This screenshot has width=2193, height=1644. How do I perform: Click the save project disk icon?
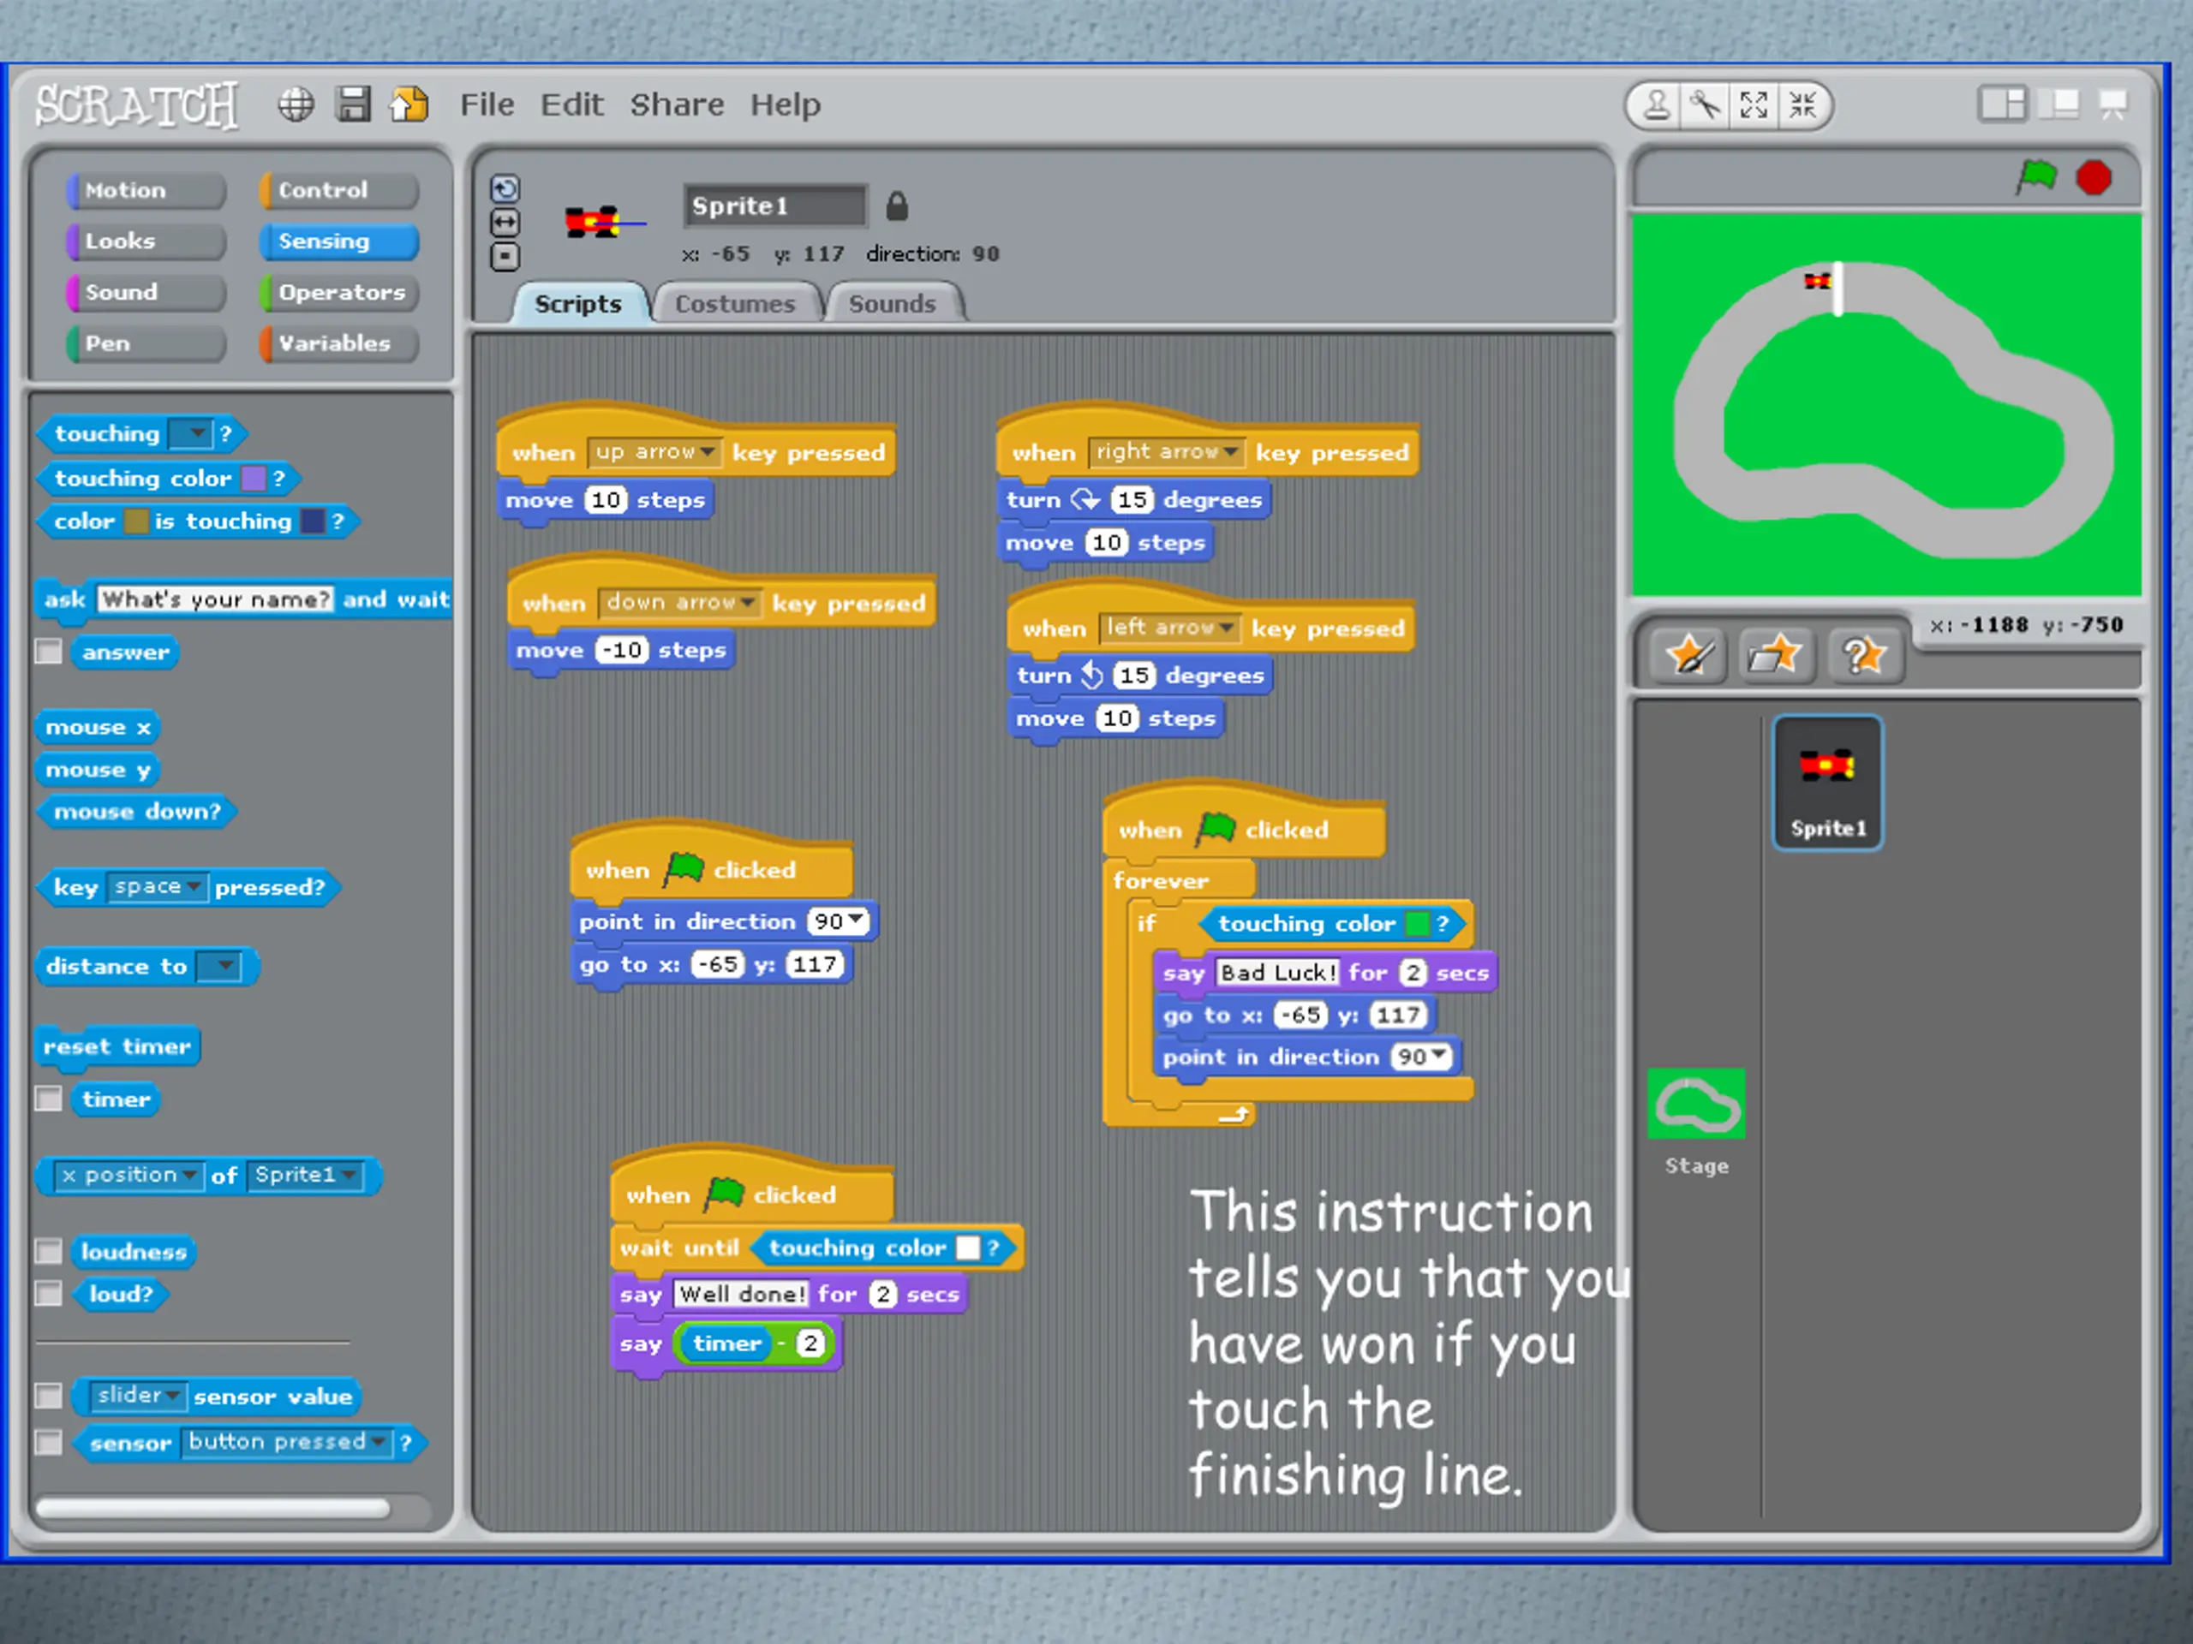[353, 104]
